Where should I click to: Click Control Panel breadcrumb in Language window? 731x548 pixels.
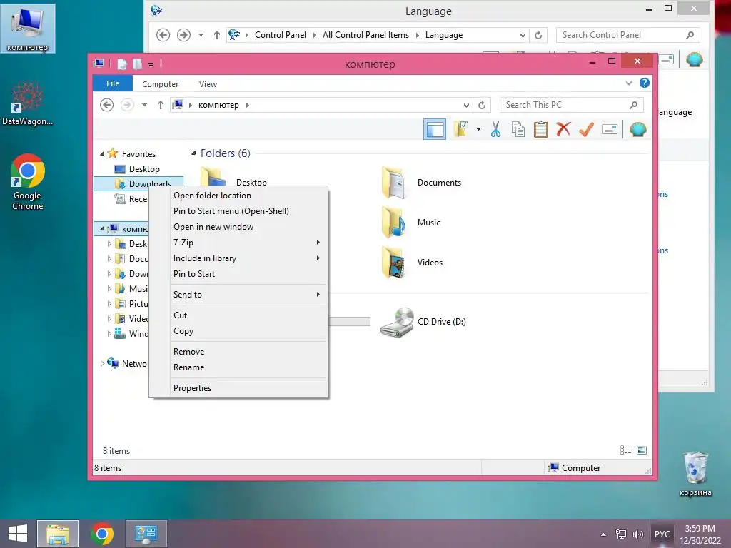tap(280, 35)
